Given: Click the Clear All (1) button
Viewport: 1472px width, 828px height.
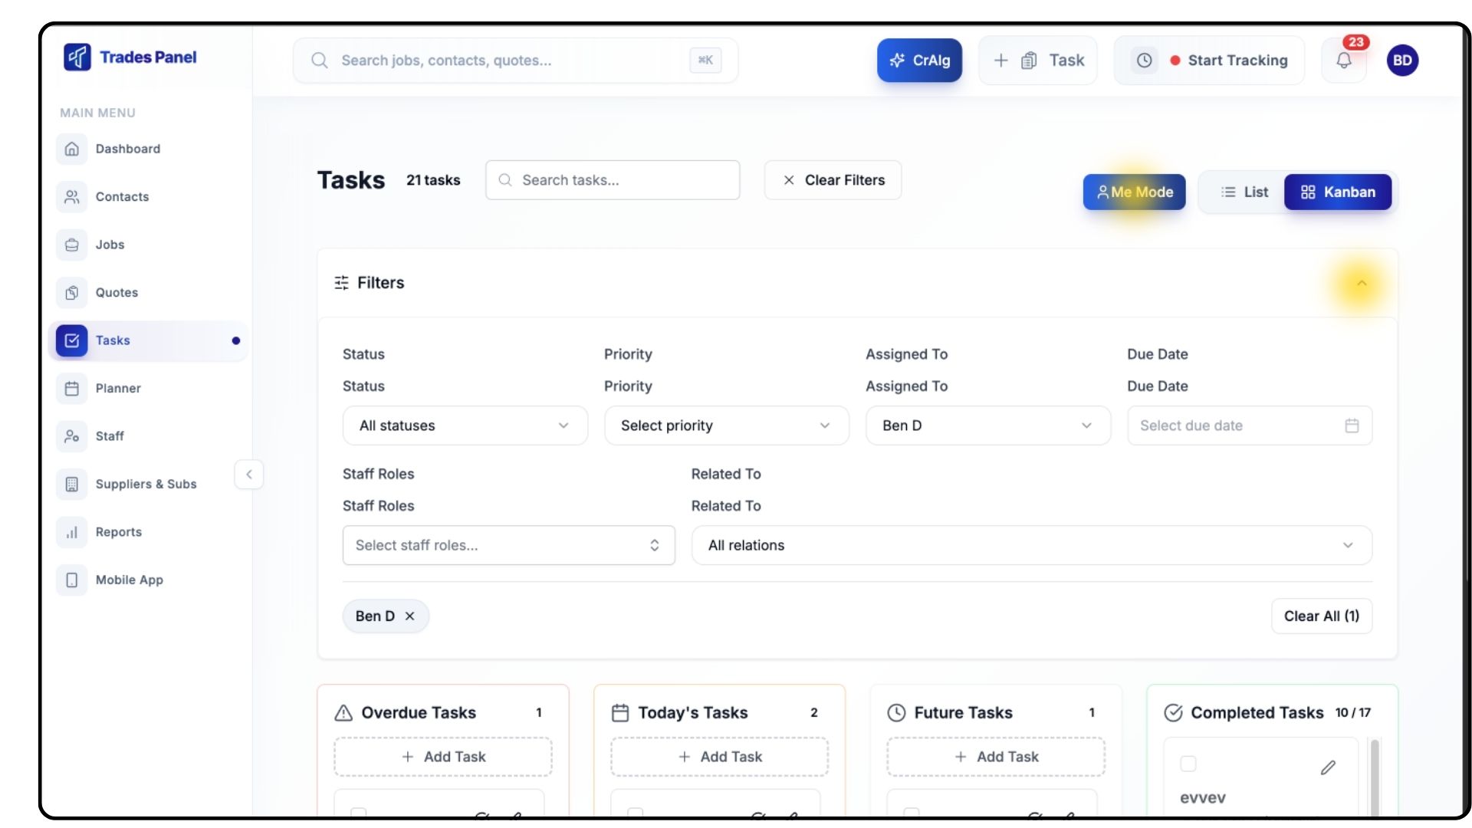Looking at the screenshot, I should (1321, 616).
